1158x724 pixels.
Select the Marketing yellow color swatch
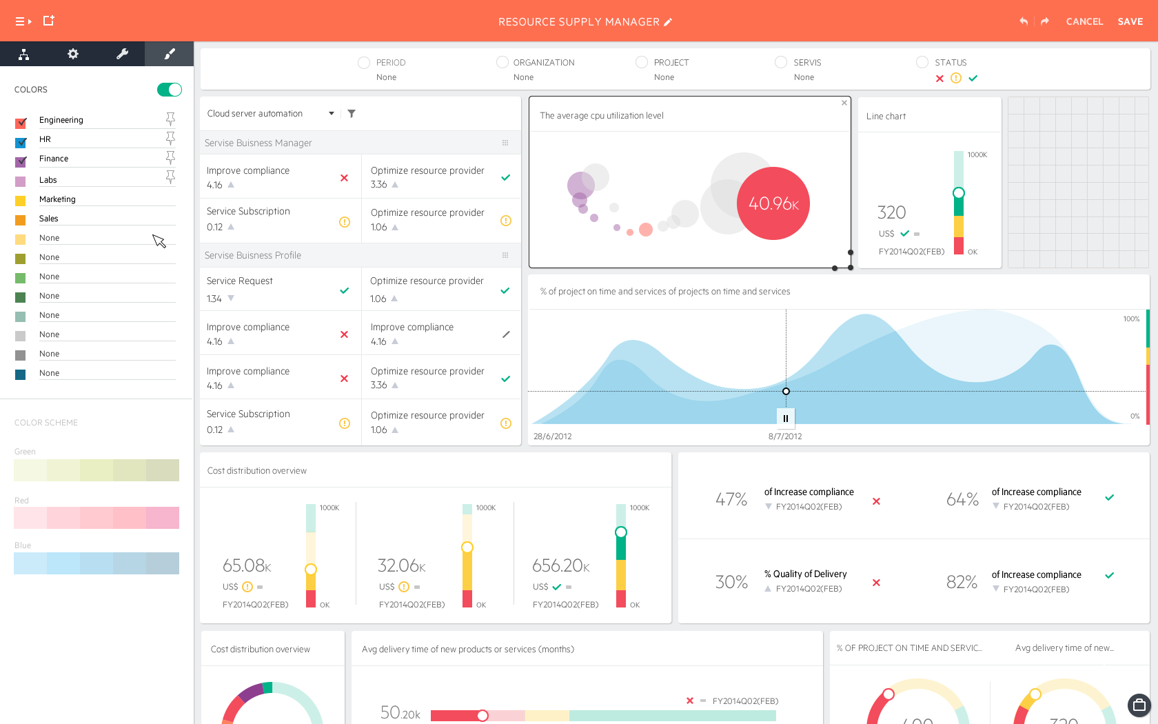click(21, 201)
